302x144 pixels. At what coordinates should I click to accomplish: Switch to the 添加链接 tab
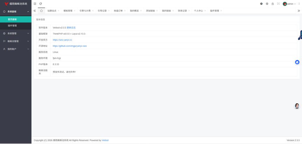(x=150, y=11)
